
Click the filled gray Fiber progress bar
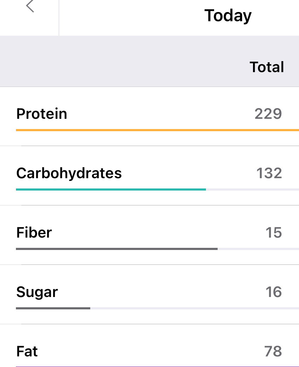pyautogui.click(x=117, y=249)
